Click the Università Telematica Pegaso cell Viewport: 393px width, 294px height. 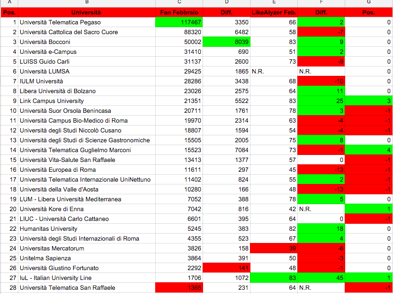(87, 22)
